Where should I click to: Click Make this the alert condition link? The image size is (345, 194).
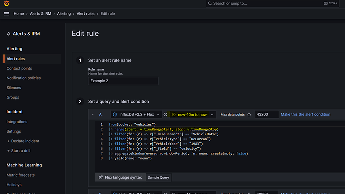(x=305, y=114)
